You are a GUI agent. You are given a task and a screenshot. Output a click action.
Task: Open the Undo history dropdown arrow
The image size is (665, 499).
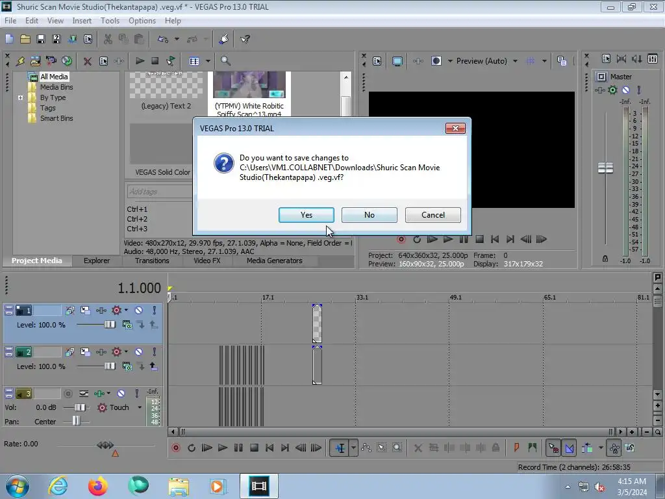177,39
